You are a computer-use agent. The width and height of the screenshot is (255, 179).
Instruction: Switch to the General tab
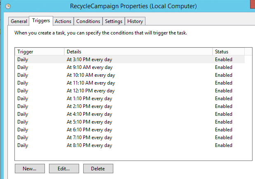pos(19,21)
